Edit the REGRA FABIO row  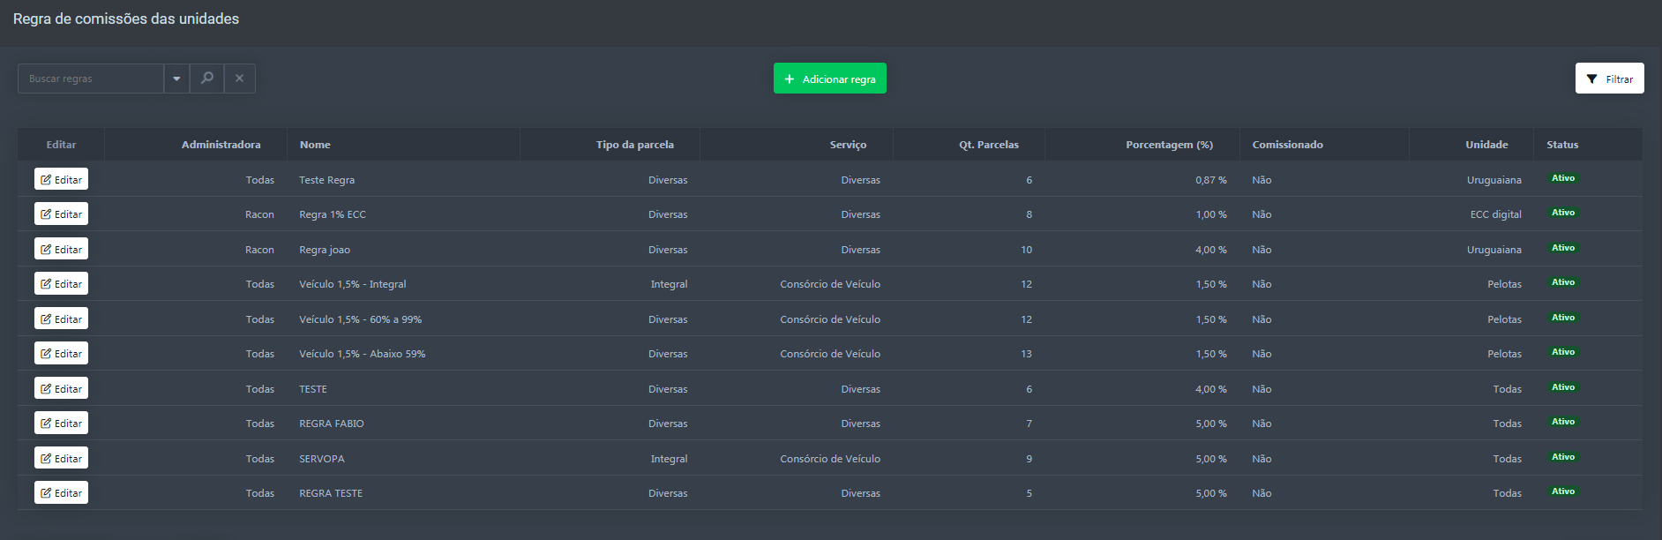[61, 424]
